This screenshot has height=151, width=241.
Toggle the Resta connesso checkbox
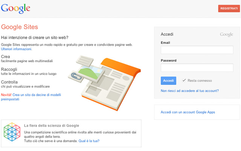tap(184, 81)
